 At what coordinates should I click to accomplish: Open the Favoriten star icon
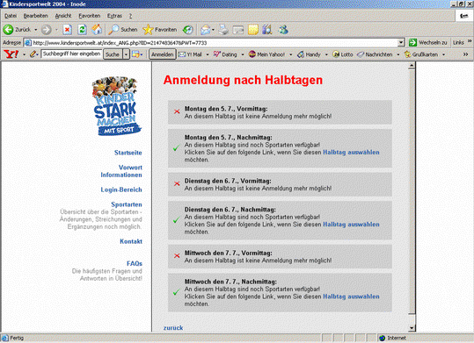pos(160,30)
